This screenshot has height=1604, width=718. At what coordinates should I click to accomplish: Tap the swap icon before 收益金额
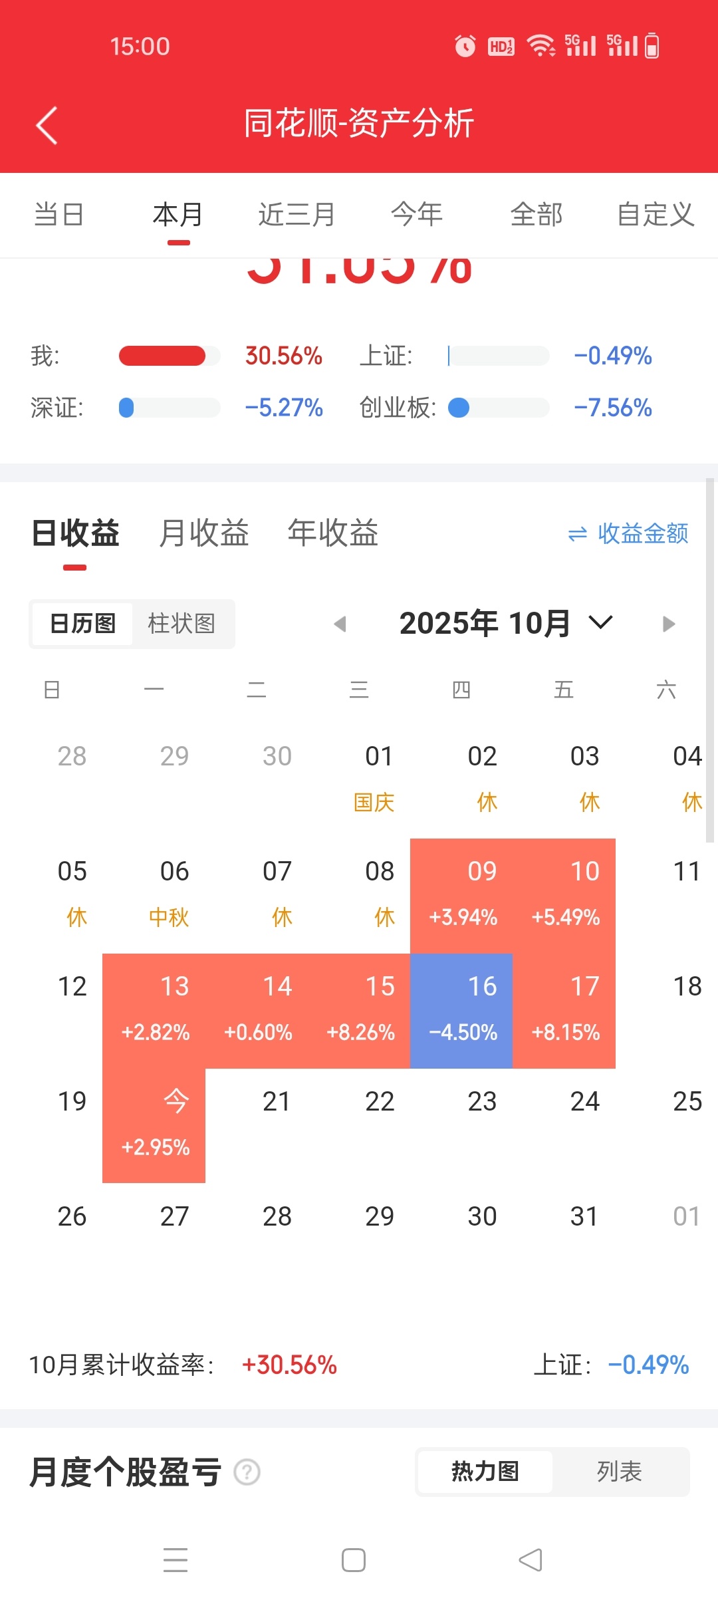[578, 534]
